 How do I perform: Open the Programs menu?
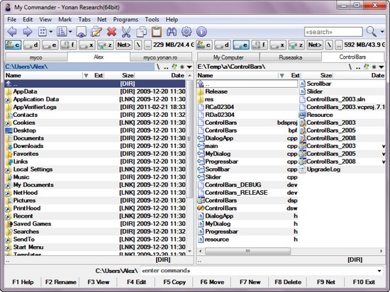point(126,20)
